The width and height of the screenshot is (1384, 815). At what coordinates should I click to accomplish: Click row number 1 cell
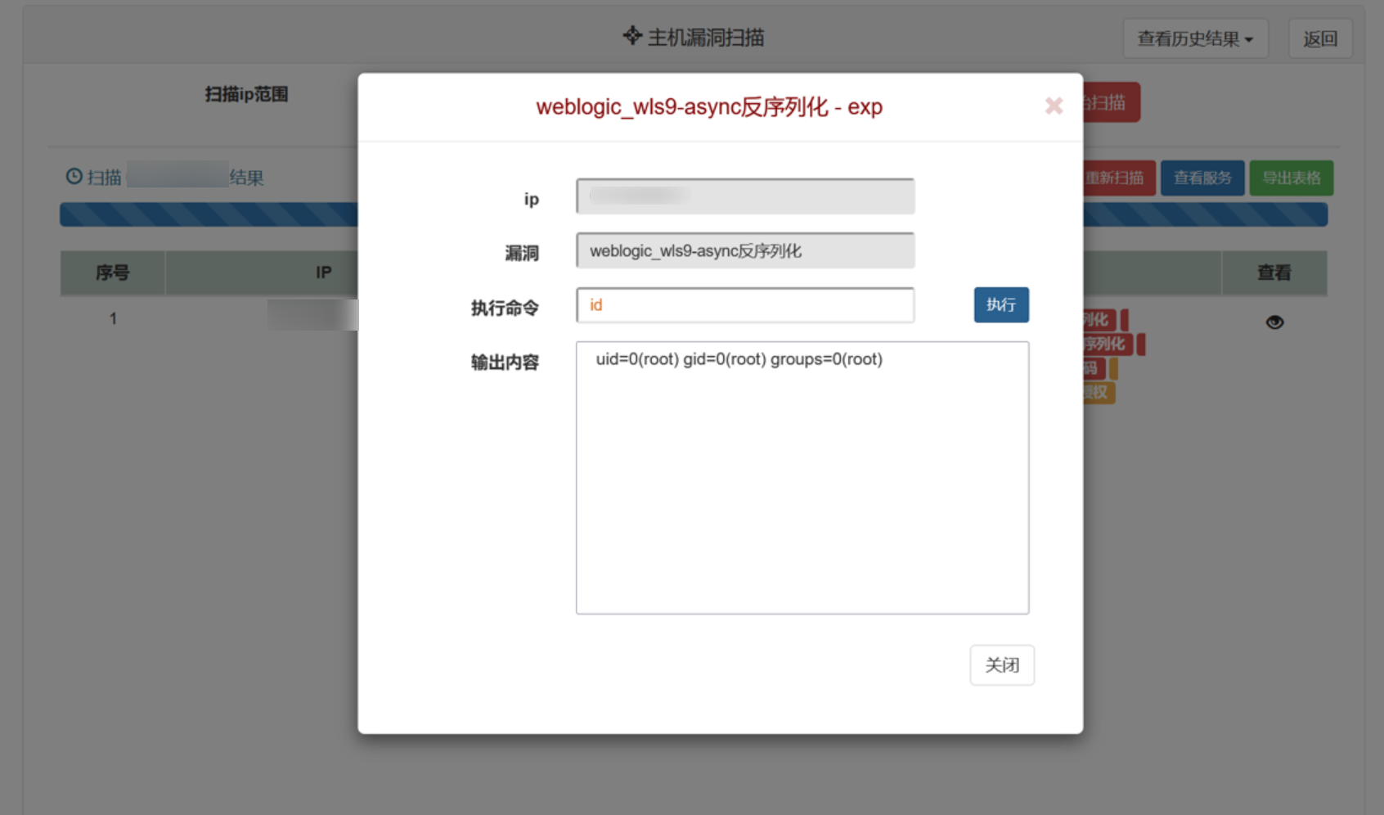click(113, 318)
